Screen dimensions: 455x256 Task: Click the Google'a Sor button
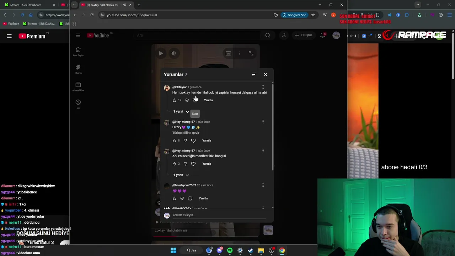coord(294,15)
